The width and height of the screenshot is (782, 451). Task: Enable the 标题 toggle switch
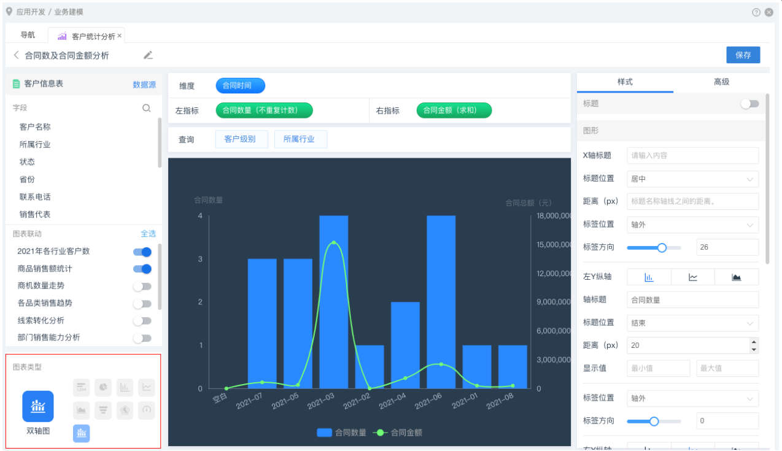[x=749, y=104]
